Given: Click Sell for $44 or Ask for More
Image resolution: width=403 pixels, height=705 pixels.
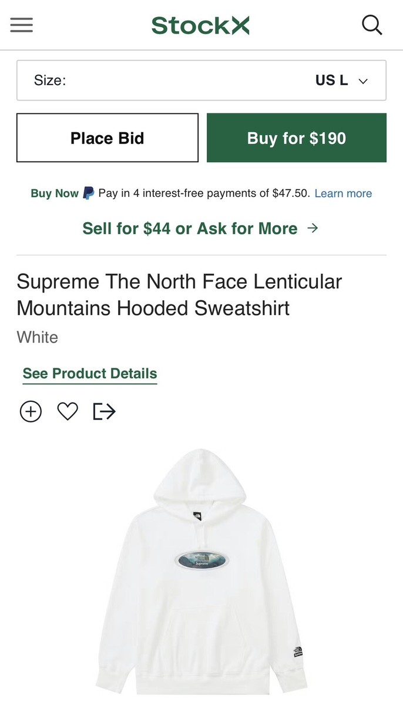Looking at the screenshot, I should [x=191, y=228].
